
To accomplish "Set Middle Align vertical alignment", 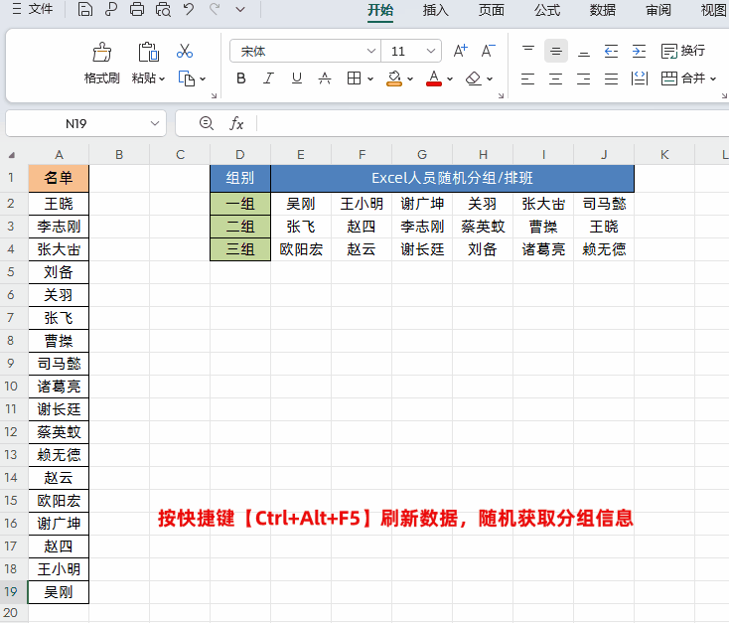I will point(556,51).
